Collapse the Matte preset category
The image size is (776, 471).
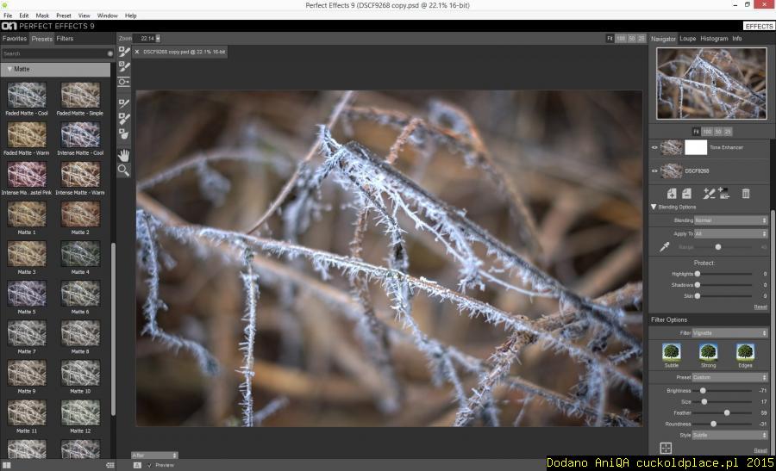[9, 69]
